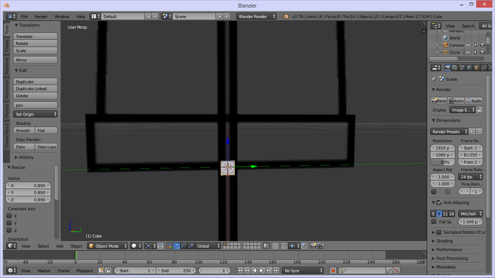The height and width of the screenshot is (278, 495).
Task: Enable the Y constraint axis checkbox
Action: tap(9, 223)
